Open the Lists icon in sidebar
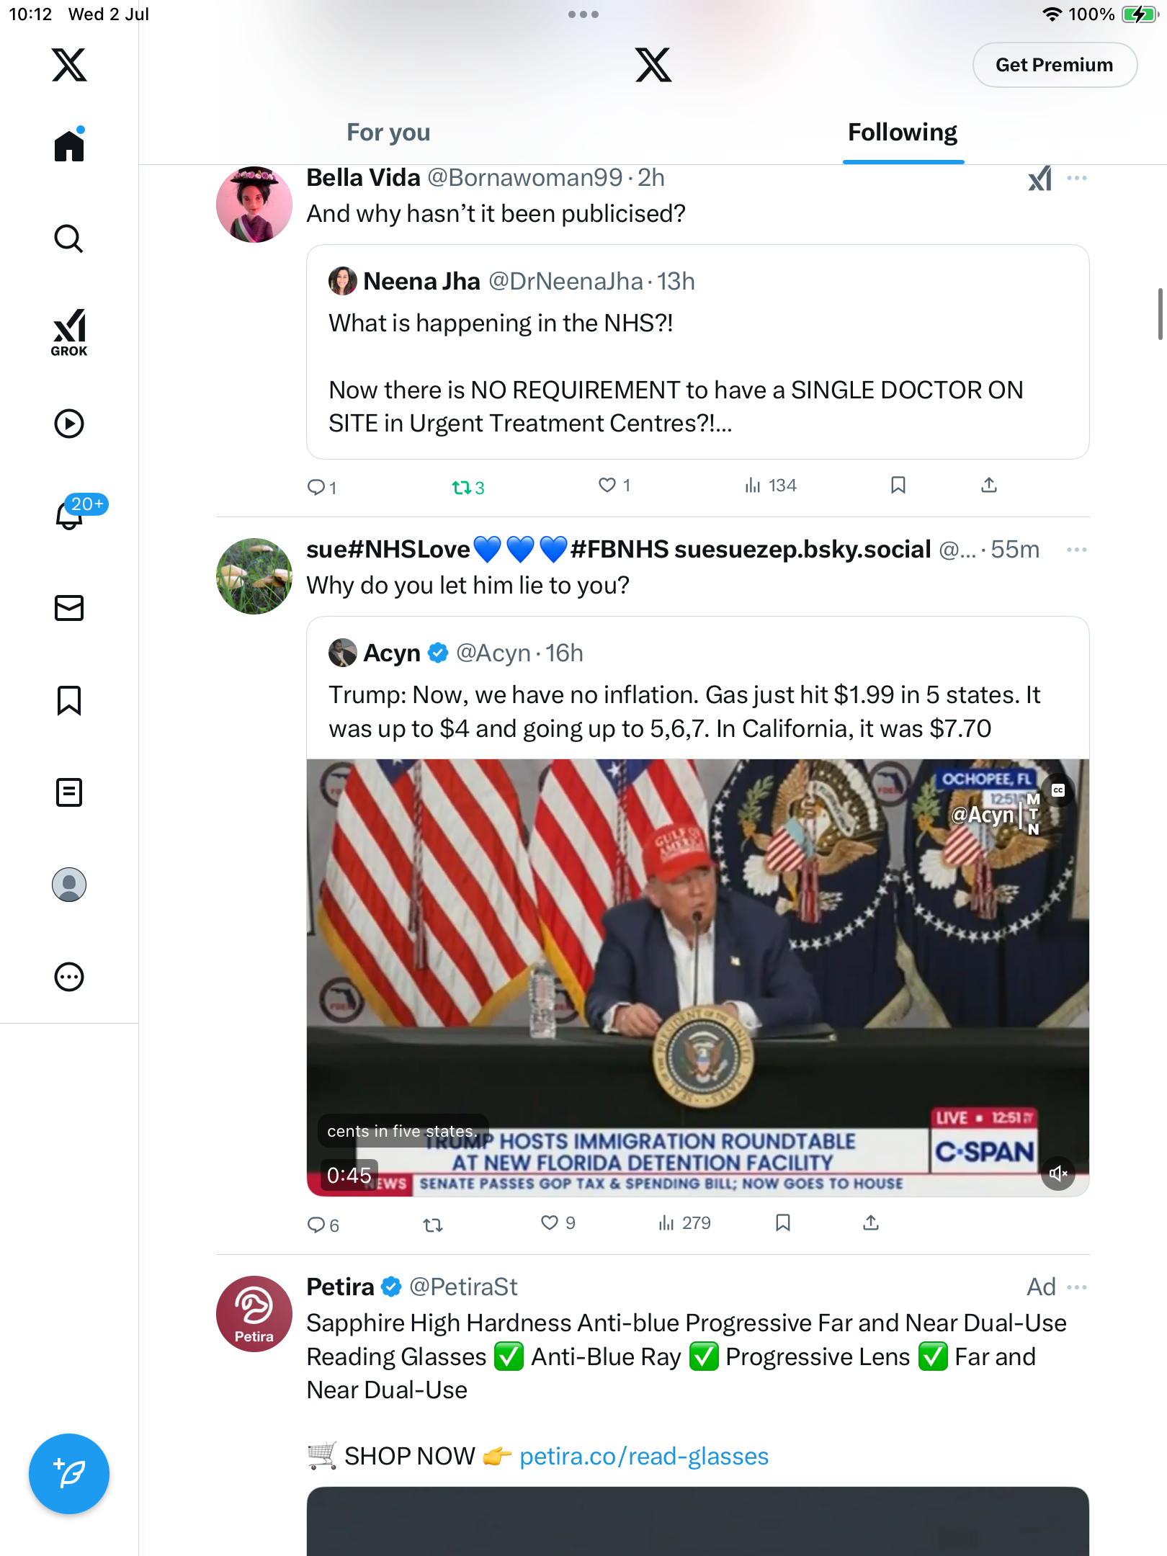The width and height of the screenshot is (1167, 1556). click(x=69, y=792)
